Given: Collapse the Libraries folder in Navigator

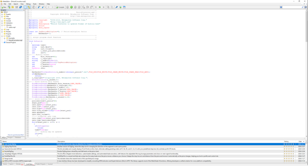Looking at the screenshot, I should click(2, 25).
